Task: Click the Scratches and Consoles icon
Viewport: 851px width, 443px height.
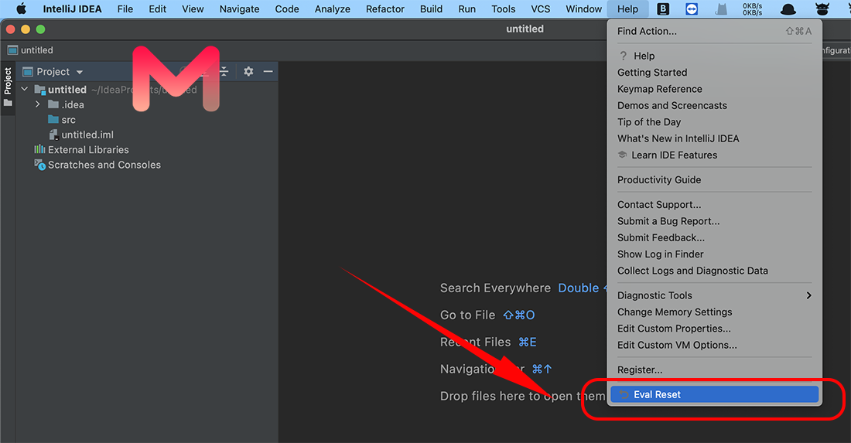Action: click(39, 165)
